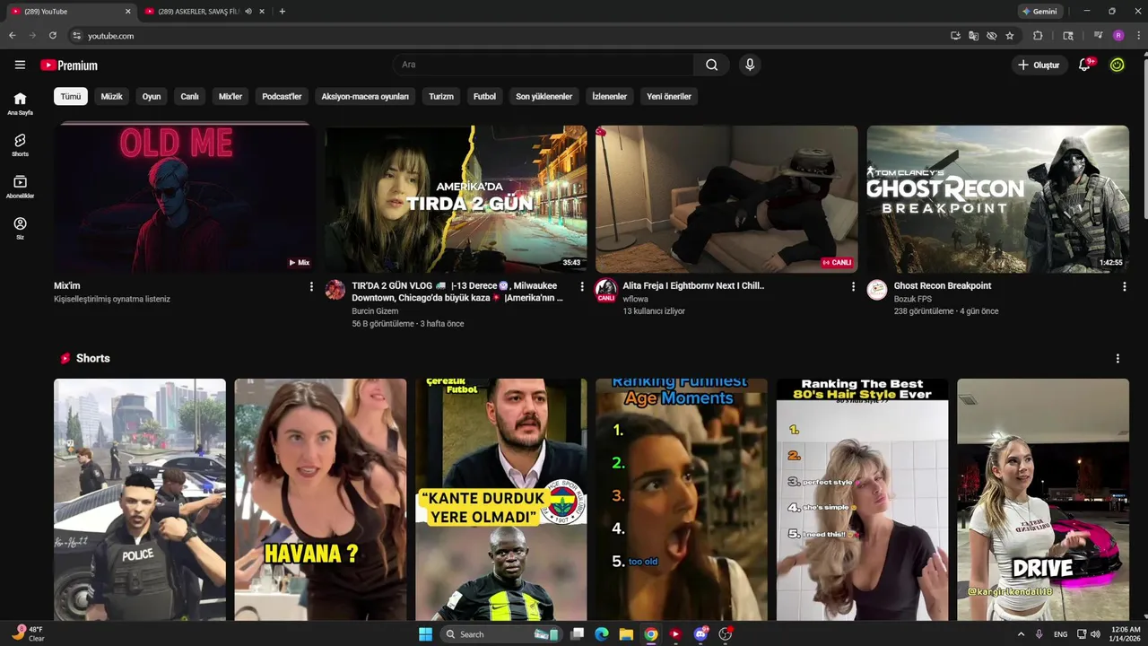The height and width of the screenshot is (646, 1148).
Task: Open Burcin Gizem channel avatar
Action: 335,289
